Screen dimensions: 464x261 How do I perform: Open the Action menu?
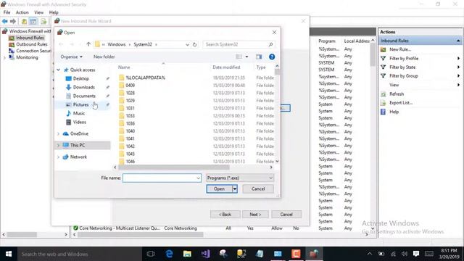22,12
